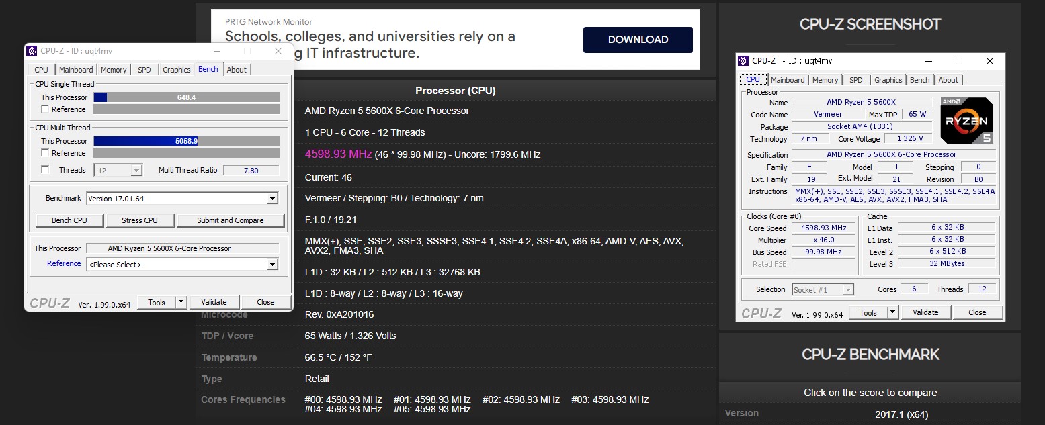Switch to Mainboard tab in Bench window

pyautogui.click(x=76, y=70)
